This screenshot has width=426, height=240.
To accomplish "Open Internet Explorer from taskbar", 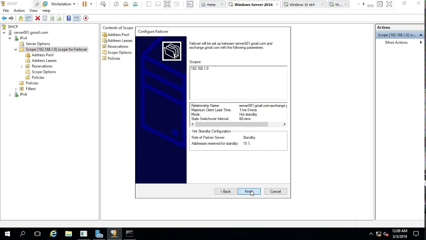I will [x=53, y=234].
